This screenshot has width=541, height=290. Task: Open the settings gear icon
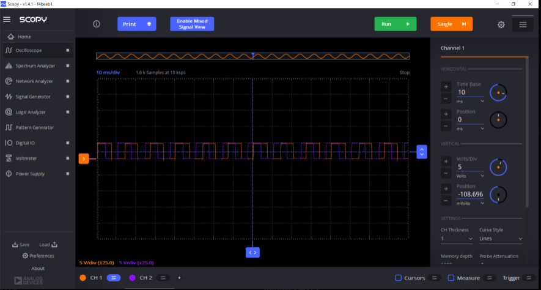pos(501,24)
